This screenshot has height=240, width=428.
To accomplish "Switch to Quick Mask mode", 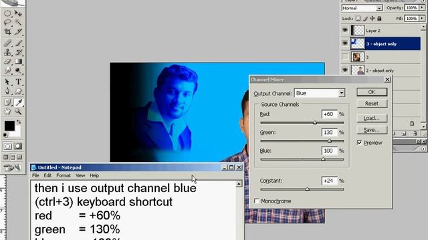I will click(18, 146).
